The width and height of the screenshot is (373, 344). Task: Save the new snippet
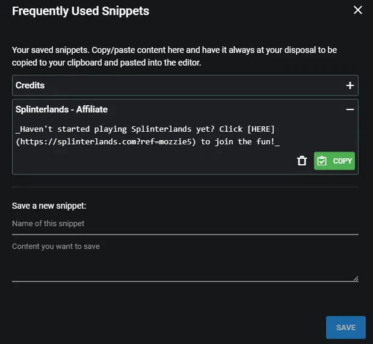[346, 327]
